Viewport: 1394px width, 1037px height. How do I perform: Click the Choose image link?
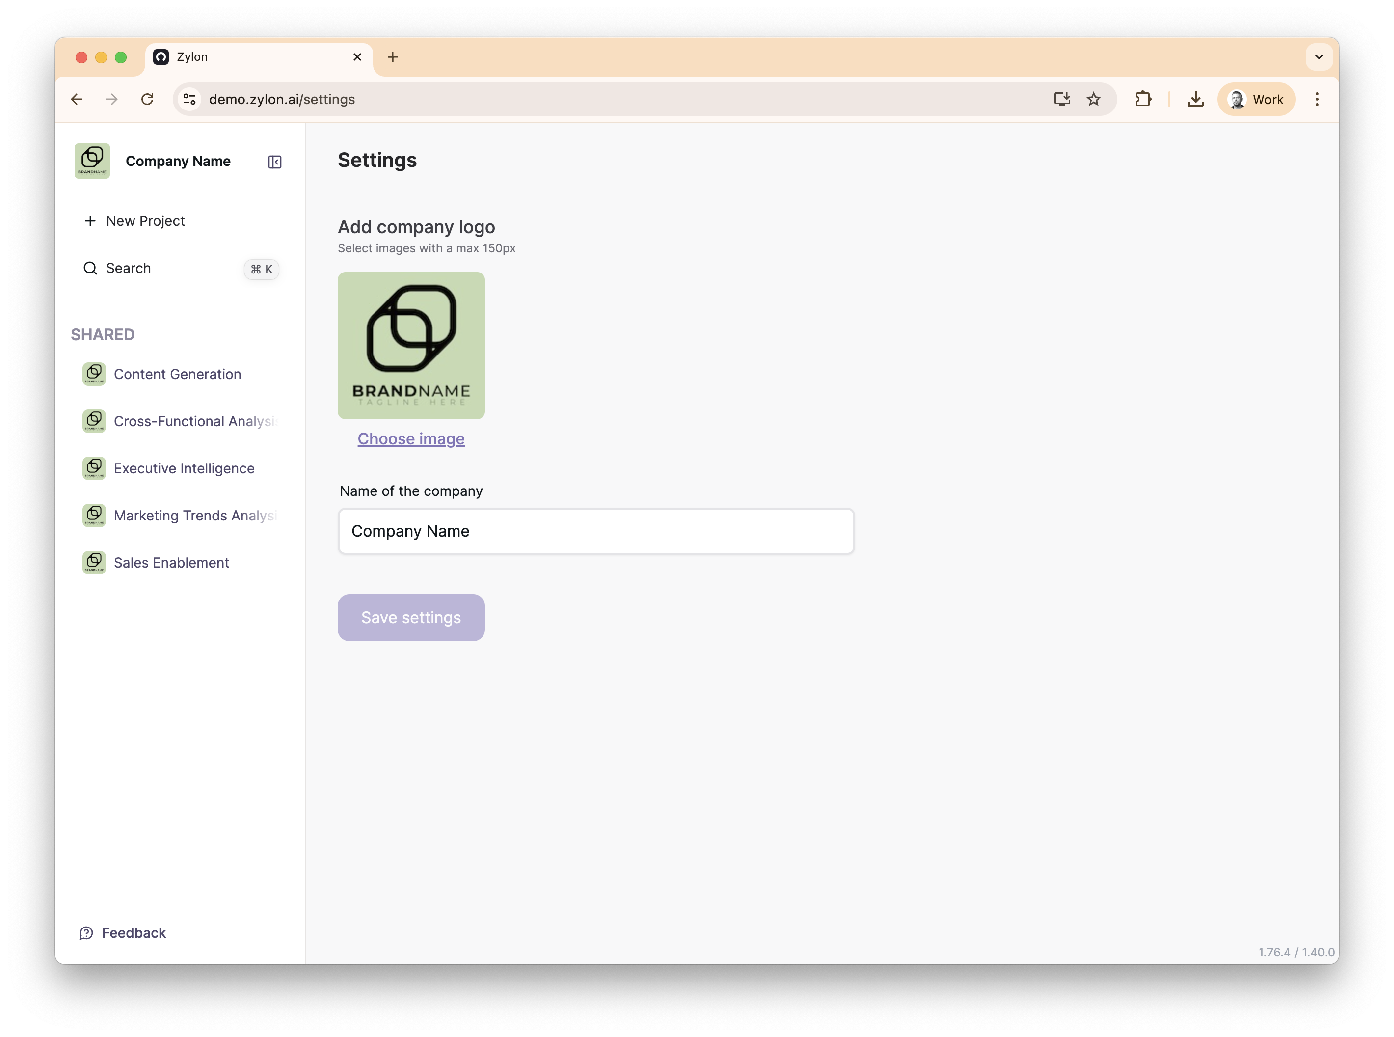coord(411,439)
